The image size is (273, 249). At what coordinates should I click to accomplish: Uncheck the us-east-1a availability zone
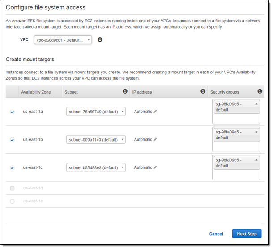[12, 112]
